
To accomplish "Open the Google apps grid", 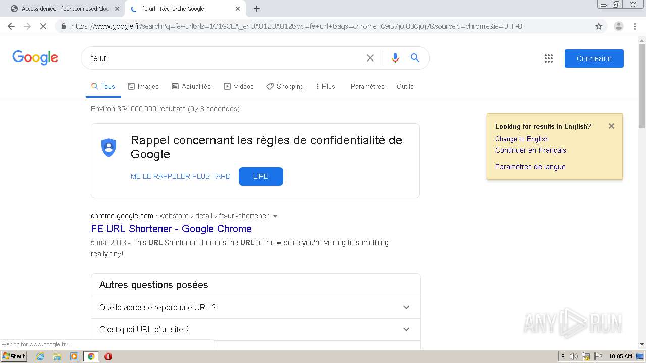I will [x=549, y=58].
